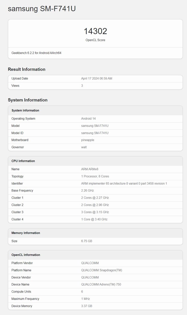The width and height of the screenshot is (187, 315).
Task: Click the Model ID samsung SM-F741U value
Action: (x=95, y=133)
